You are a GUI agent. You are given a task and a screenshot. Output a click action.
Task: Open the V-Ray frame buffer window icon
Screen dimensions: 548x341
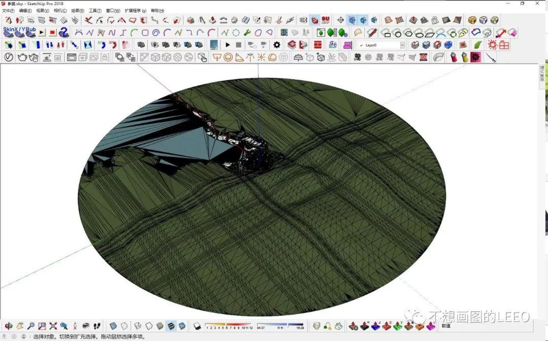pos(72,57)
